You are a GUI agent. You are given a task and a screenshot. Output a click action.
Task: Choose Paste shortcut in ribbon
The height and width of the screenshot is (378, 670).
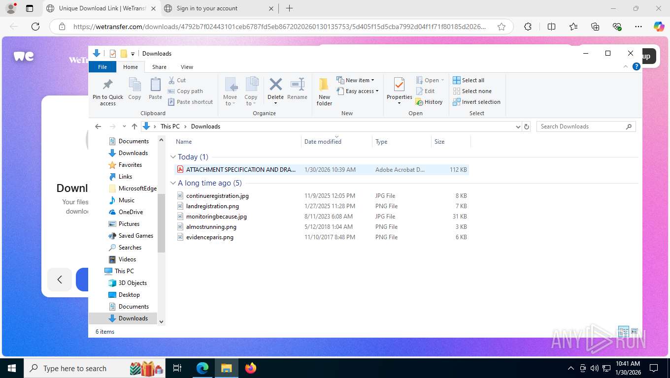coord(190,102)
